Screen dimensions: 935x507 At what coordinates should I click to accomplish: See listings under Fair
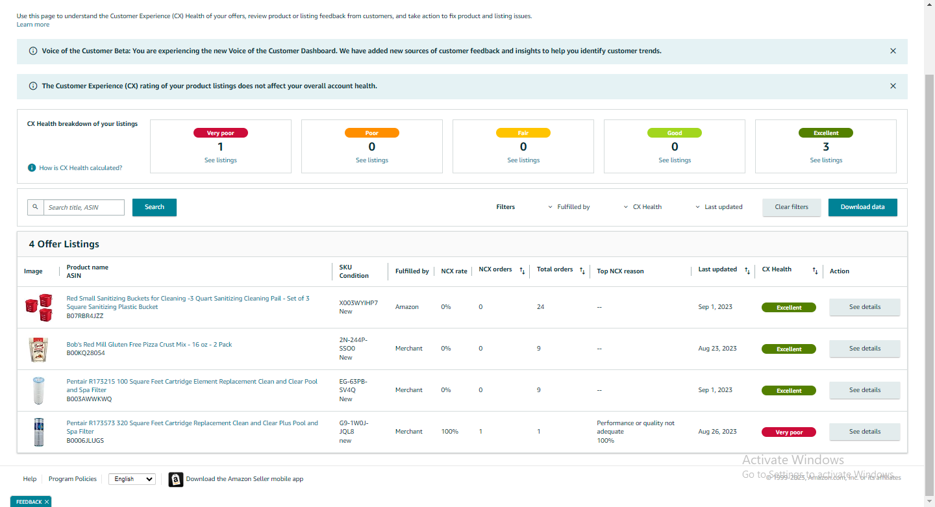point(523,160)
